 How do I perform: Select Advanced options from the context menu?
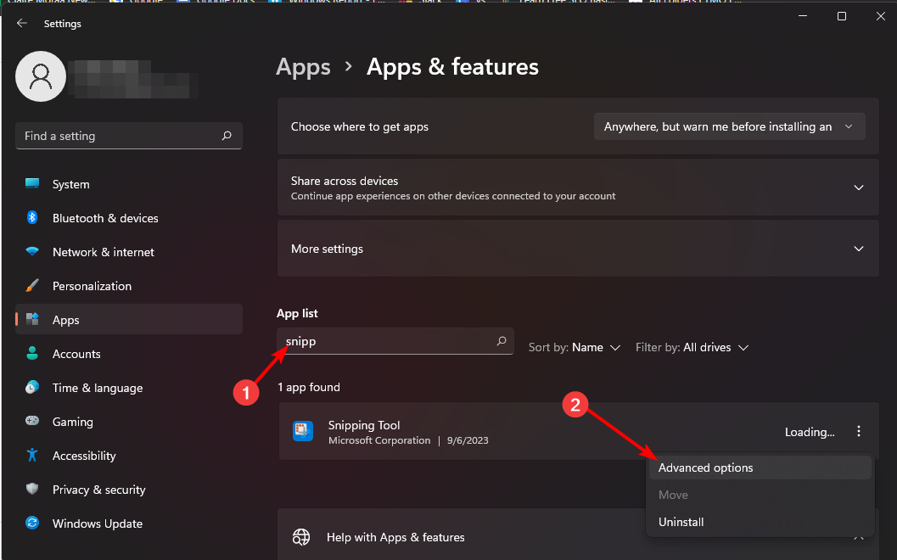[x=706, y=468]
